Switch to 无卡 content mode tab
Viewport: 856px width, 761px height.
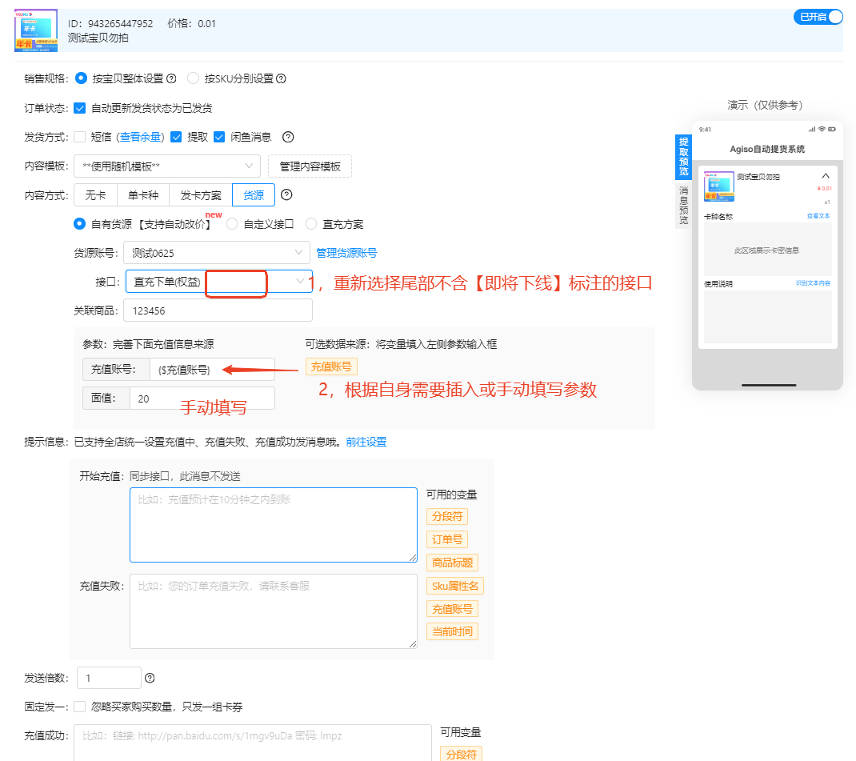tap(95, 195)
